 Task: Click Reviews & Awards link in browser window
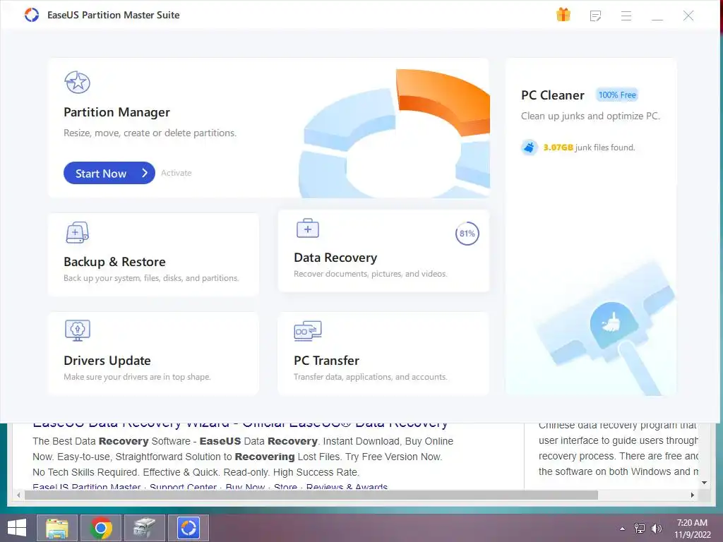click(x=347, y=487)
